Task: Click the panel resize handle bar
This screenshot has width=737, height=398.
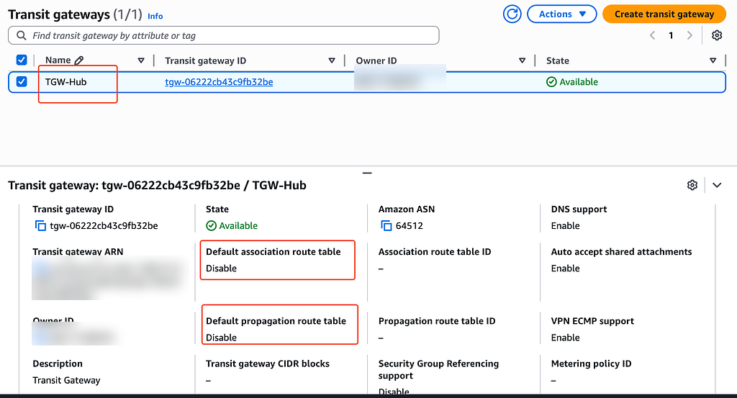Action: click(367, 173)
